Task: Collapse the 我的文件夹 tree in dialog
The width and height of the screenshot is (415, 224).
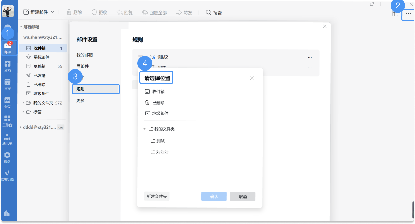Action: coord(145,129)
